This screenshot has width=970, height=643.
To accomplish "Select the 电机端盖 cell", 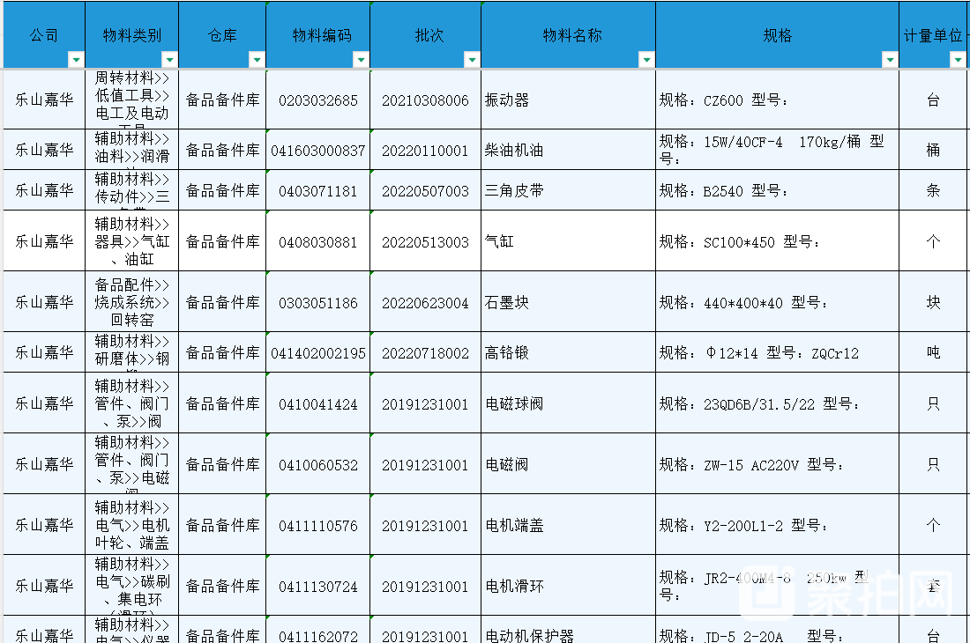I will click(568, 525).
